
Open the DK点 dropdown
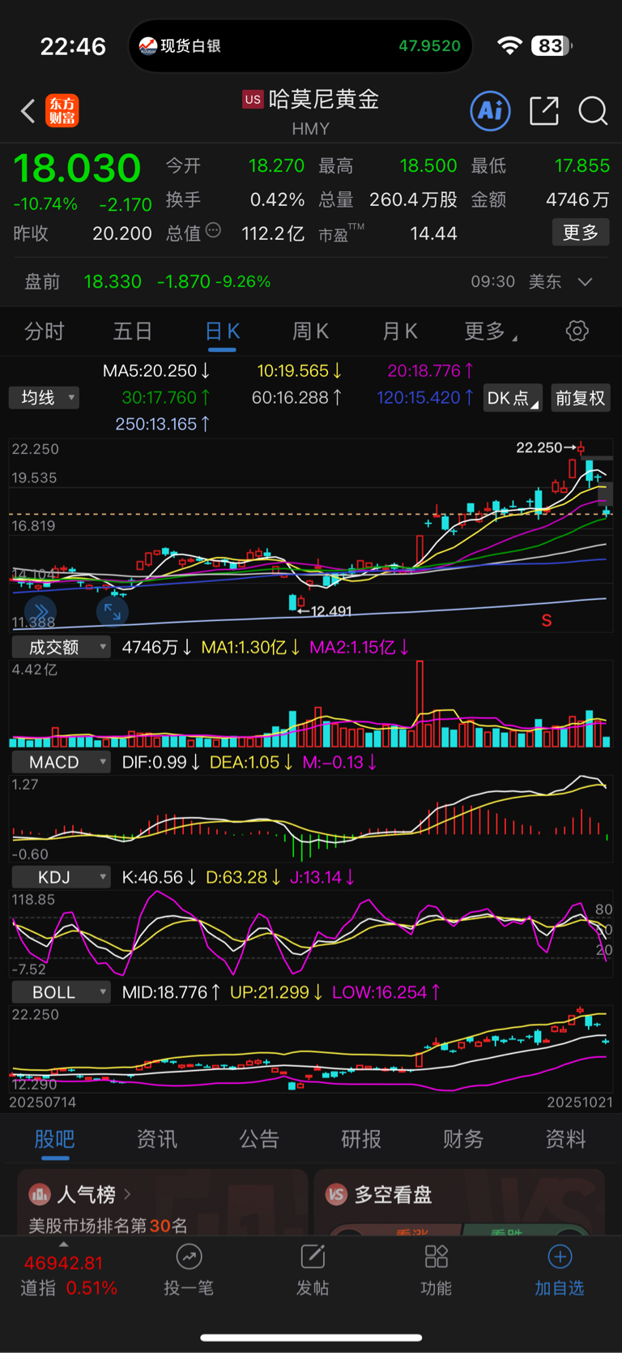(x=513, y=398)
